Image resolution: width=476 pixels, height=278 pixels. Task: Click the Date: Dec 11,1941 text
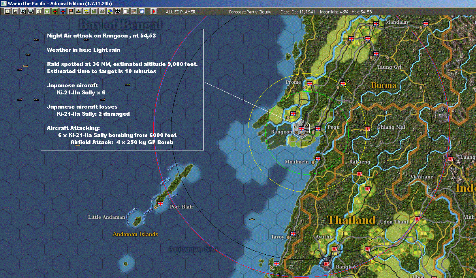click(297, 12)
